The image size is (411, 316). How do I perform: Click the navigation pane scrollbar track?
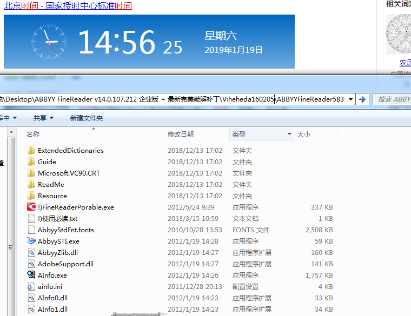[x=11, y=225]
